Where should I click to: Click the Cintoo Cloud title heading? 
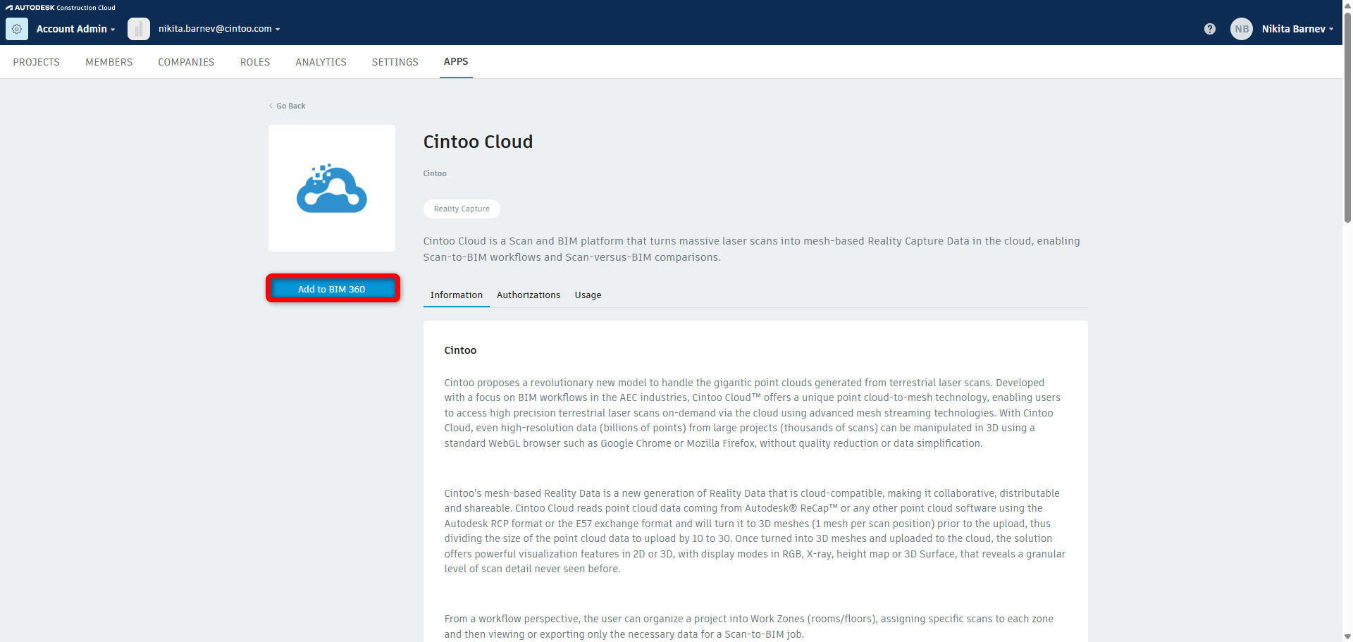tap(478, 142)
